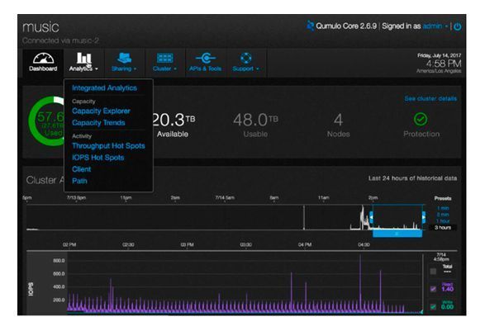Uncheck the green Write series checkbox
485x331 pixels.
tap(433, 306)
